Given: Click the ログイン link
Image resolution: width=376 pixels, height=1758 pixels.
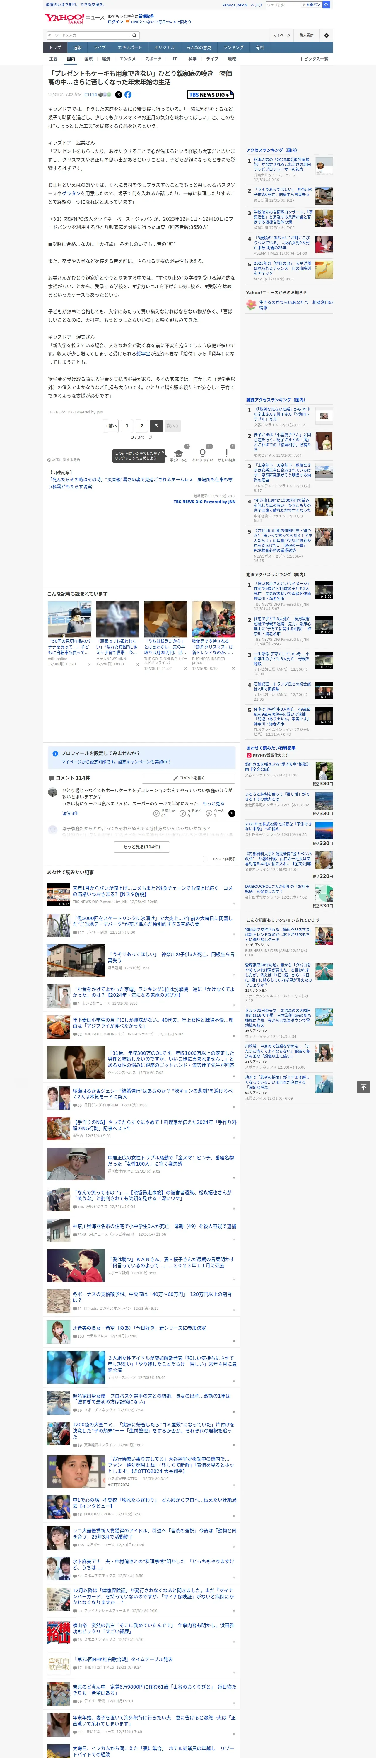Looking at the screenshot, I should coord(115,22).
